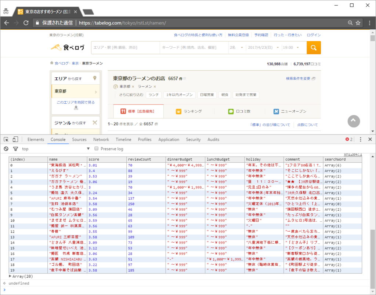Open the top context dropdown
The height and width of the screenshot is (295, 376).
[56, 149]
